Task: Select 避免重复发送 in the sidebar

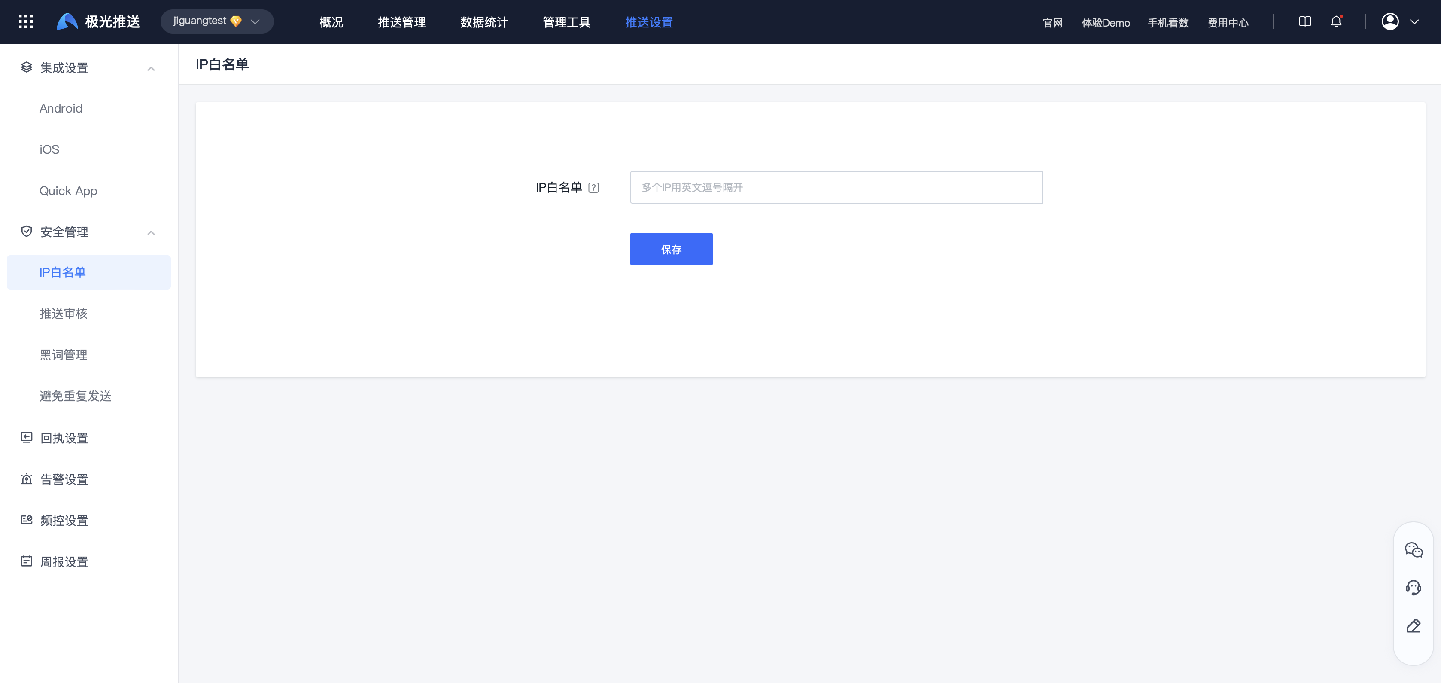Action: pos(76,396)
